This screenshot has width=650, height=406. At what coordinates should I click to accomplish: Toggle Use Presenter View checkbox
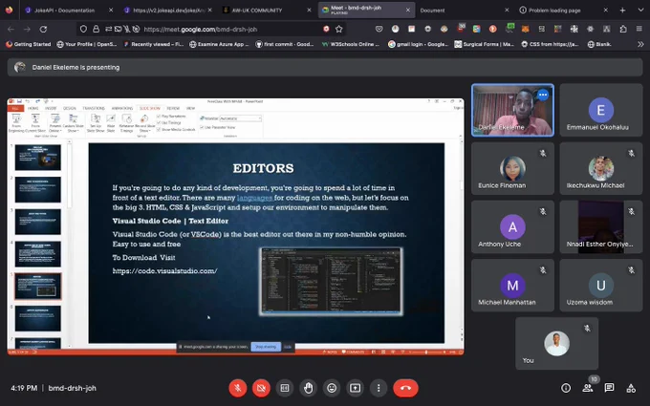(x=202, y=127)
